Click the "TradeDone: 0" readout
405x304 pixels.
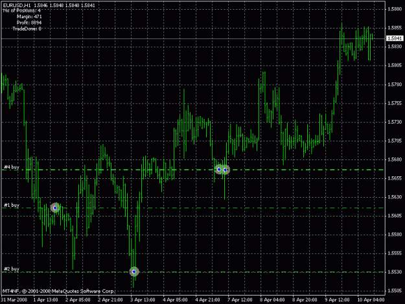tap(27, 29)
